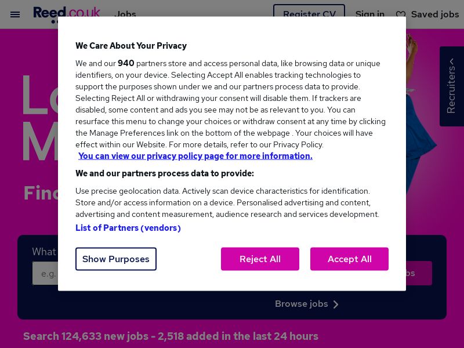Click the Reed.co.uk logo
Image resolution: width=464 pixels, height=348 pixels.
coord(67,13)
